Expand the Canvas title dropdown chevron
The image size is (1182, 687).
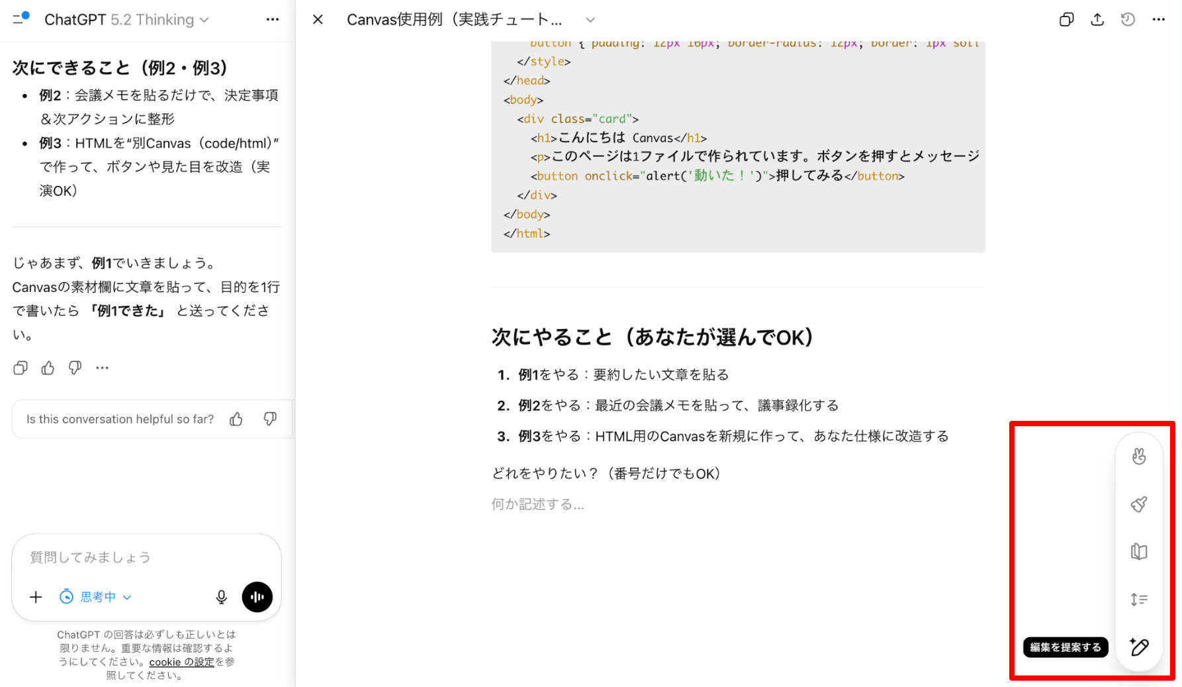pos(590,20)
